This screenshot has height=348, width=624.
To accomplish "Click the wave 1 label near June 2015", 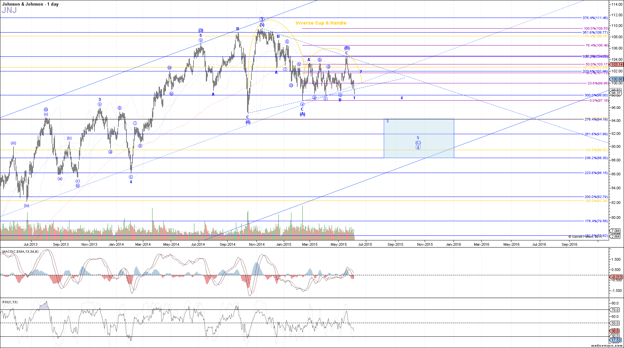I will click(x=355, y=98).
